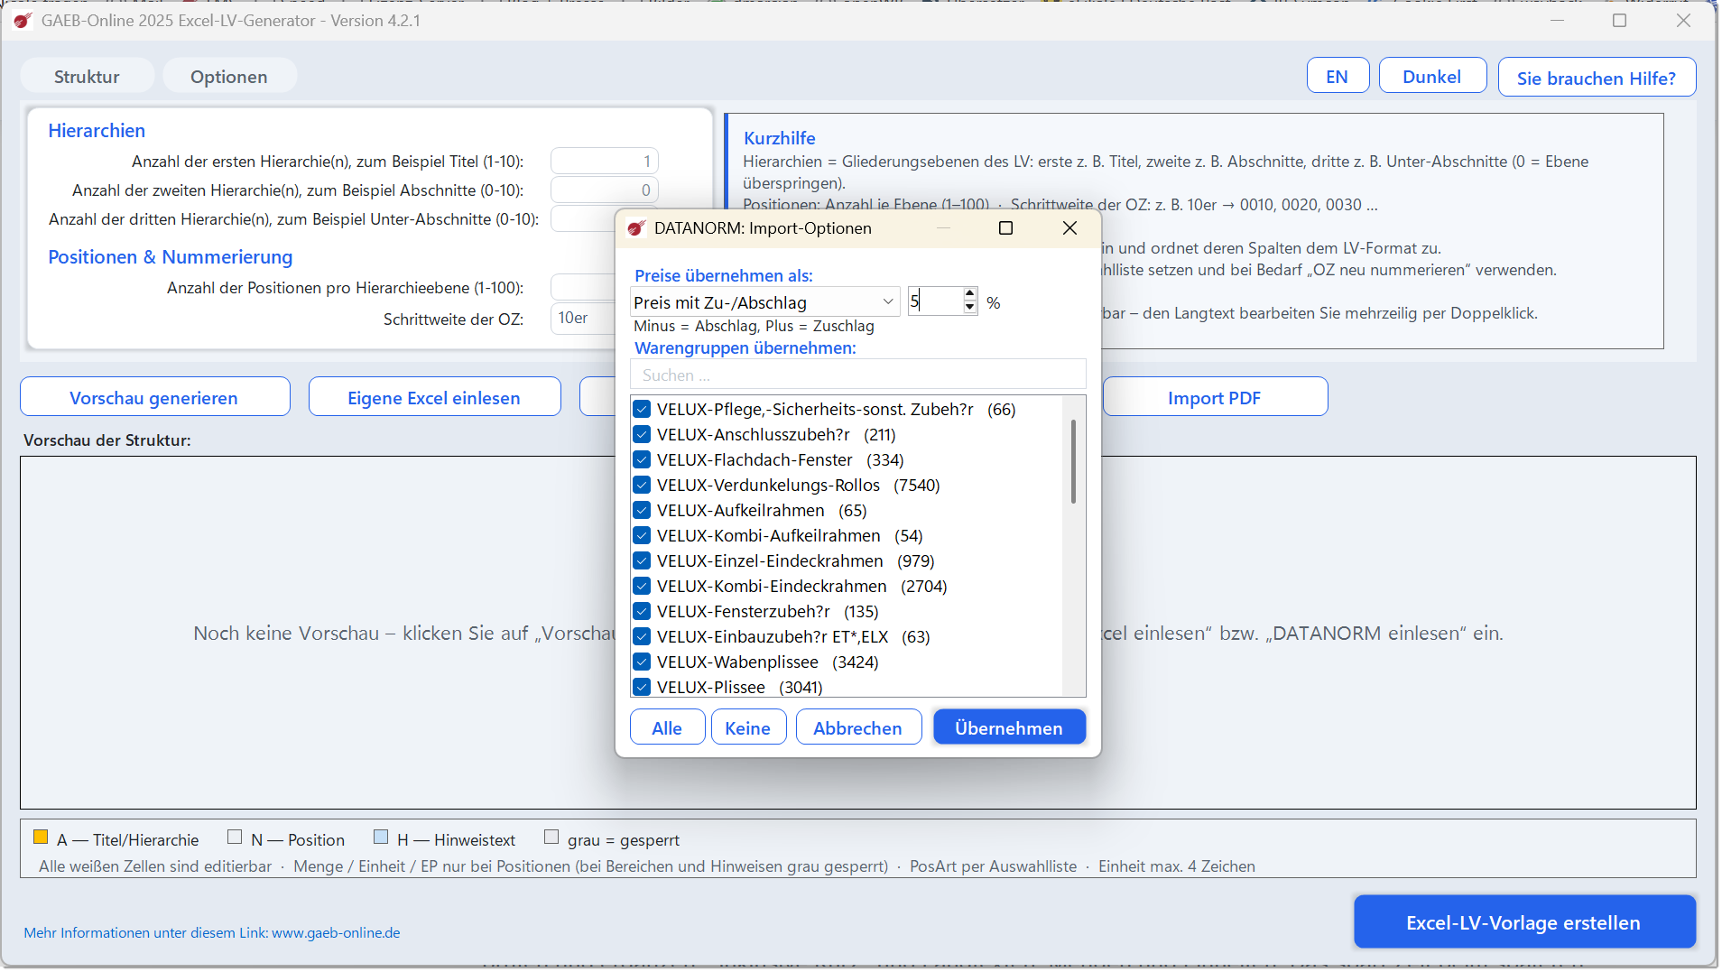1722x972 pixels.
Task: Switch to the Struktur tab
Action: 87,77
